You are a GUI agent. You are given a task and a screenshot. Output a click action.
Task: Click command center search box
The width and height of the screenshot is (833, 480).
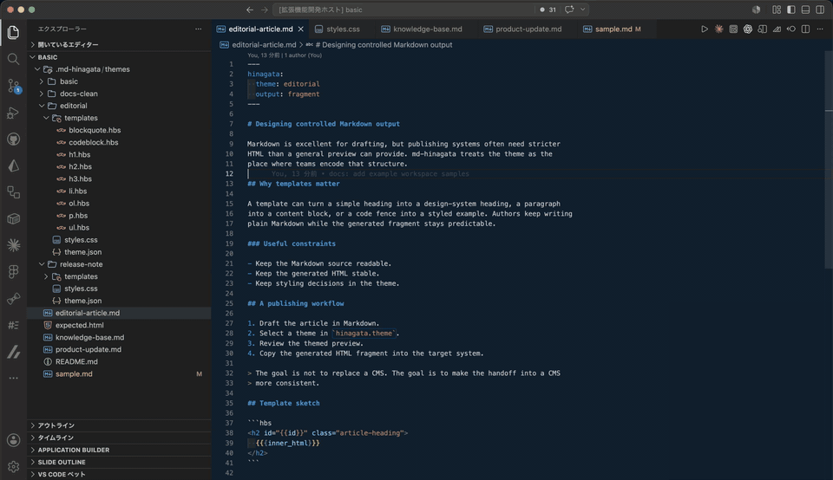click(403, 10)
